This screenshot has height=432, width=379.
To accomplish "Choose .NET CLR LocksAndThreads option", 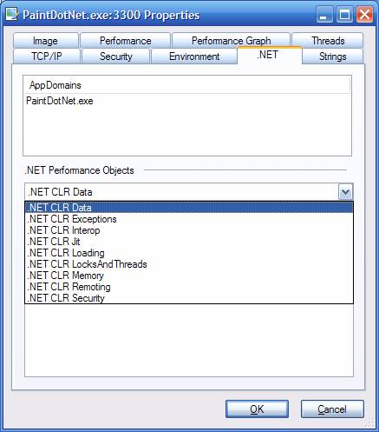I will pyautogui.click(x=189, y=264).
